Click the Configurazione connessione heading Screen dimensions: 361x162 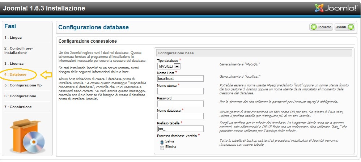pos(88,41)
